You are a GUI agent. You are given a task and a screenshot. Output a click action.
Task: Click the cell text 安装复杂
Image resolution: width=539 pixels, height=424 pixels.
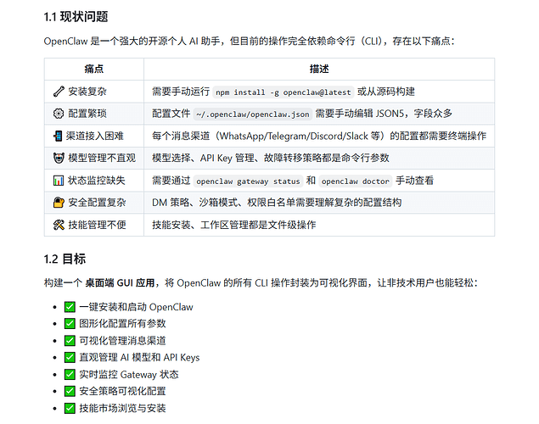[87, 92]
